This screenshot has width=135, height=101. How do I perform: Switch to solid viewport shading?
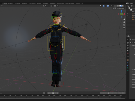click(119, 6)
